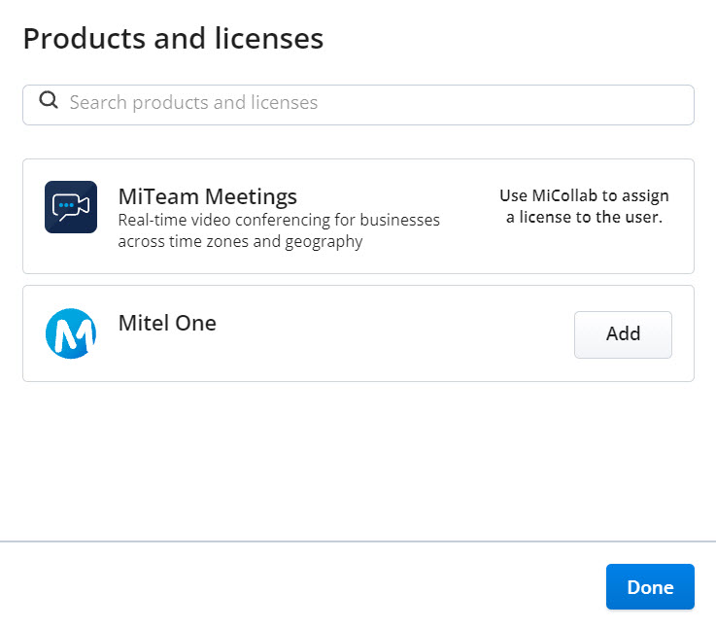716x628 pixels.
Task: Click the search placeholder text
Action: pos(193,102)
